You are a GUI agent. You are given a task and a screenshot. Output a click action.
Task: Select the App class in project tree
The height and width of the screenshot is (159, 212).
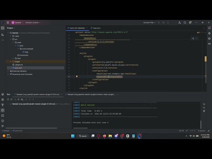point(26,52)
